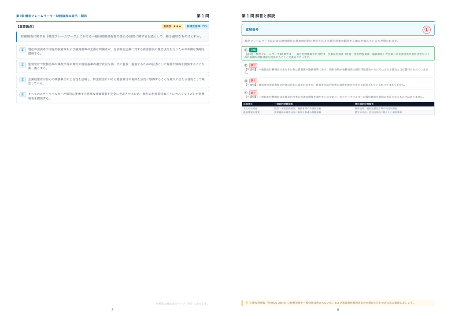Select the red 誤り badge in explanation ③
The width and height of the screenshot is (451, 319).
click(253, 81)
